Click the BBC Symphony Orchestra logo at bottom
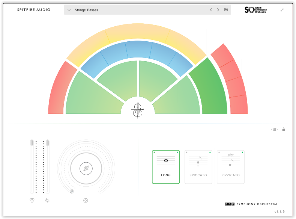 click(251, 204)
